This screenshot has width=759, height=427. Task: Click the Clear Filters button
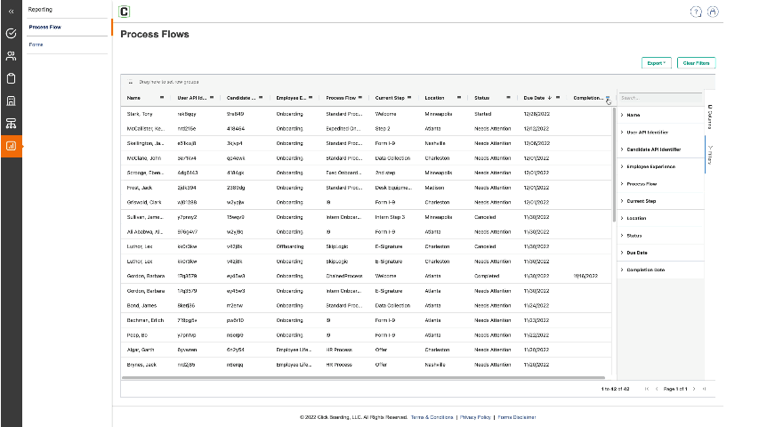pyautogui.click(x=696, y=63)
